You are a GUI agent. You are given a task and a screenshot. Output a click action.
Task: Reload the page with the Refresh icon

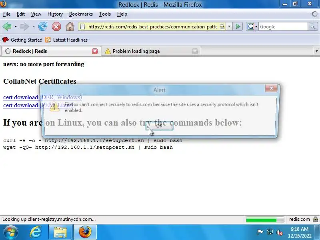[x=43, y=26]
